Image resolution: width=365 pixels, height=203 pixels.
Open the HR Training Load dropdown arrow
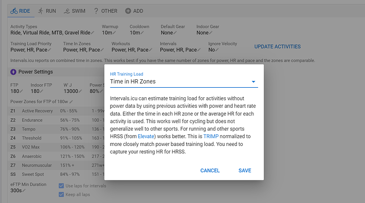tap(253, 81)
